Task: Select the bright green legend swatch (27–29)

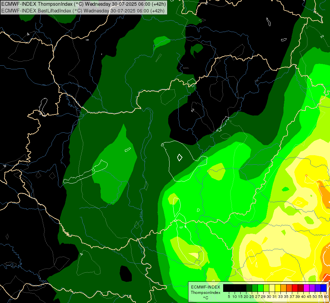Action: coord(261,288)
